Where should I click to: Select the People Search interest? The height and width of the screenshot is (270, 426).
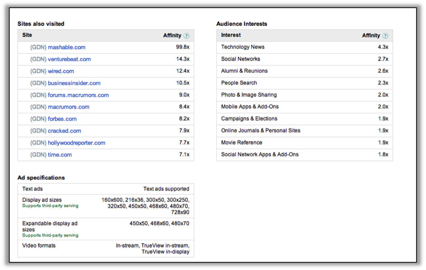click(304, 83)
